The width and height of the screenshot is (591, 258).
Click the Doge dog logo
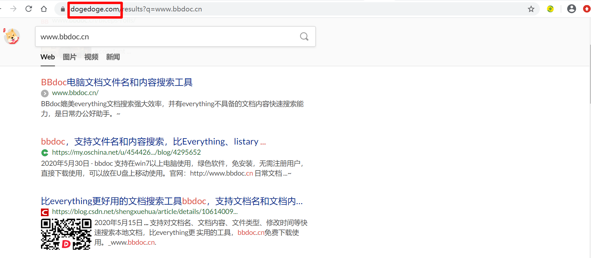12,36
